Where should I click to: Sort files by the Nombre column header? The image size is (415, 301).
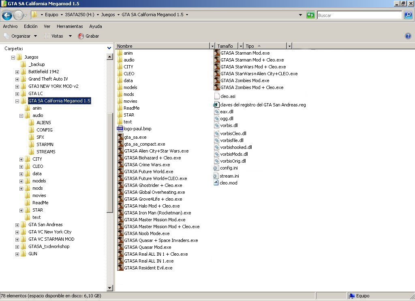163,46
